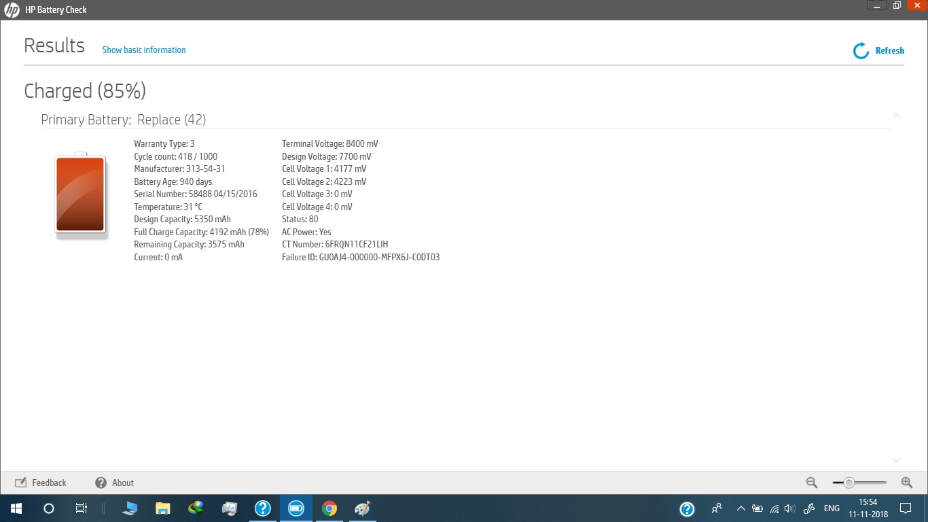
Task: Click the About question mark icon
Action: point(101,483)
